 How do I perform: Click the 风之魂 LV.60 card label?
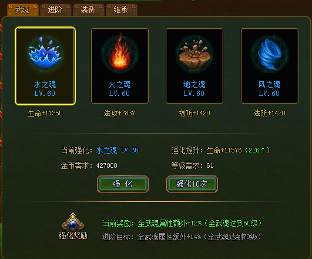[270, 89]
